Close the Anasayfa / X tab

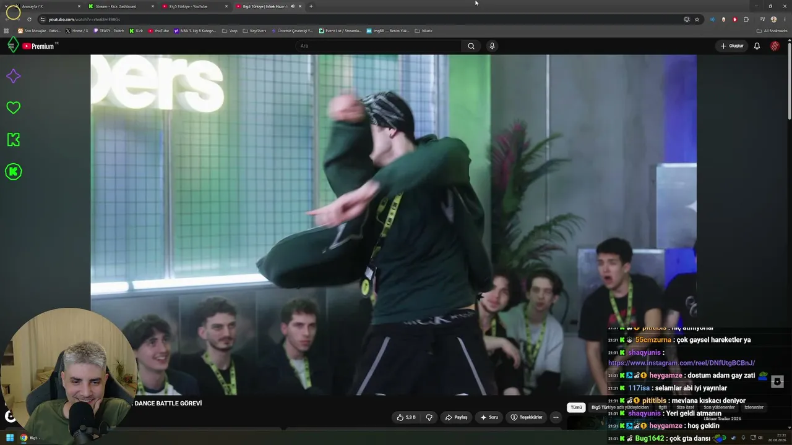(79, 6)
